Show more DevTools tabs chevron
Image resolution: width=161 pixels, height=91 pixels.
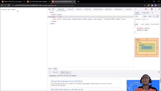[x=136, y=9]
